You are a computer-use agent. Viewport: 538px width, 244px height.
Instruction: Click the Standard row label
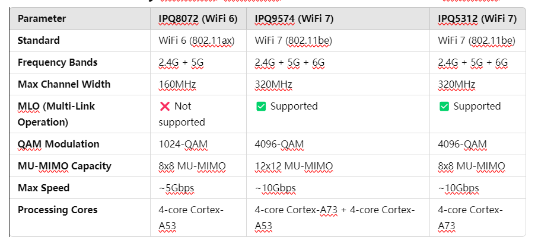click(x=39, y=41)
